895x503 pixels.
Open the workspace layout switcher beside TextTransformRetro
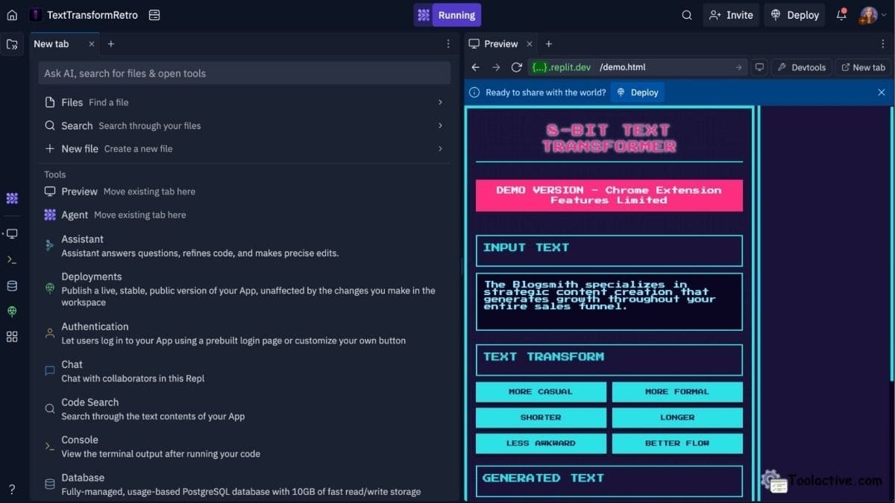(154, 14)
